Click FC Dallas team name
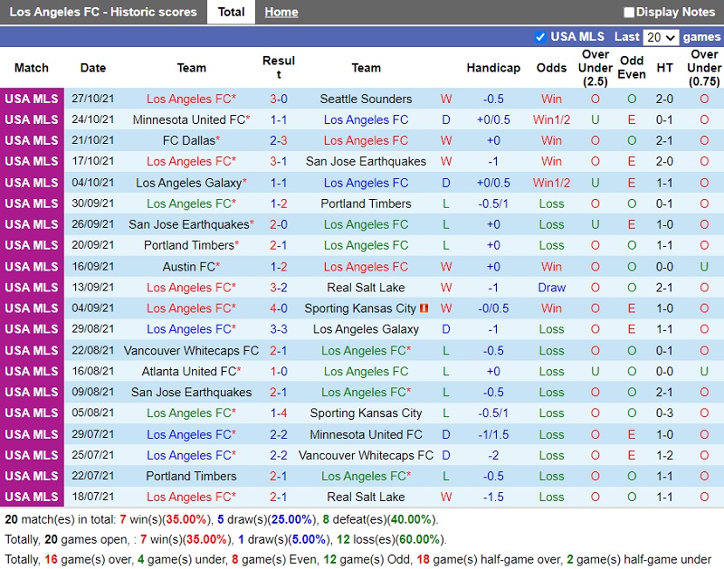Image resolution: width=724 pixels, height=569 pixels. (x=188, y=141)
